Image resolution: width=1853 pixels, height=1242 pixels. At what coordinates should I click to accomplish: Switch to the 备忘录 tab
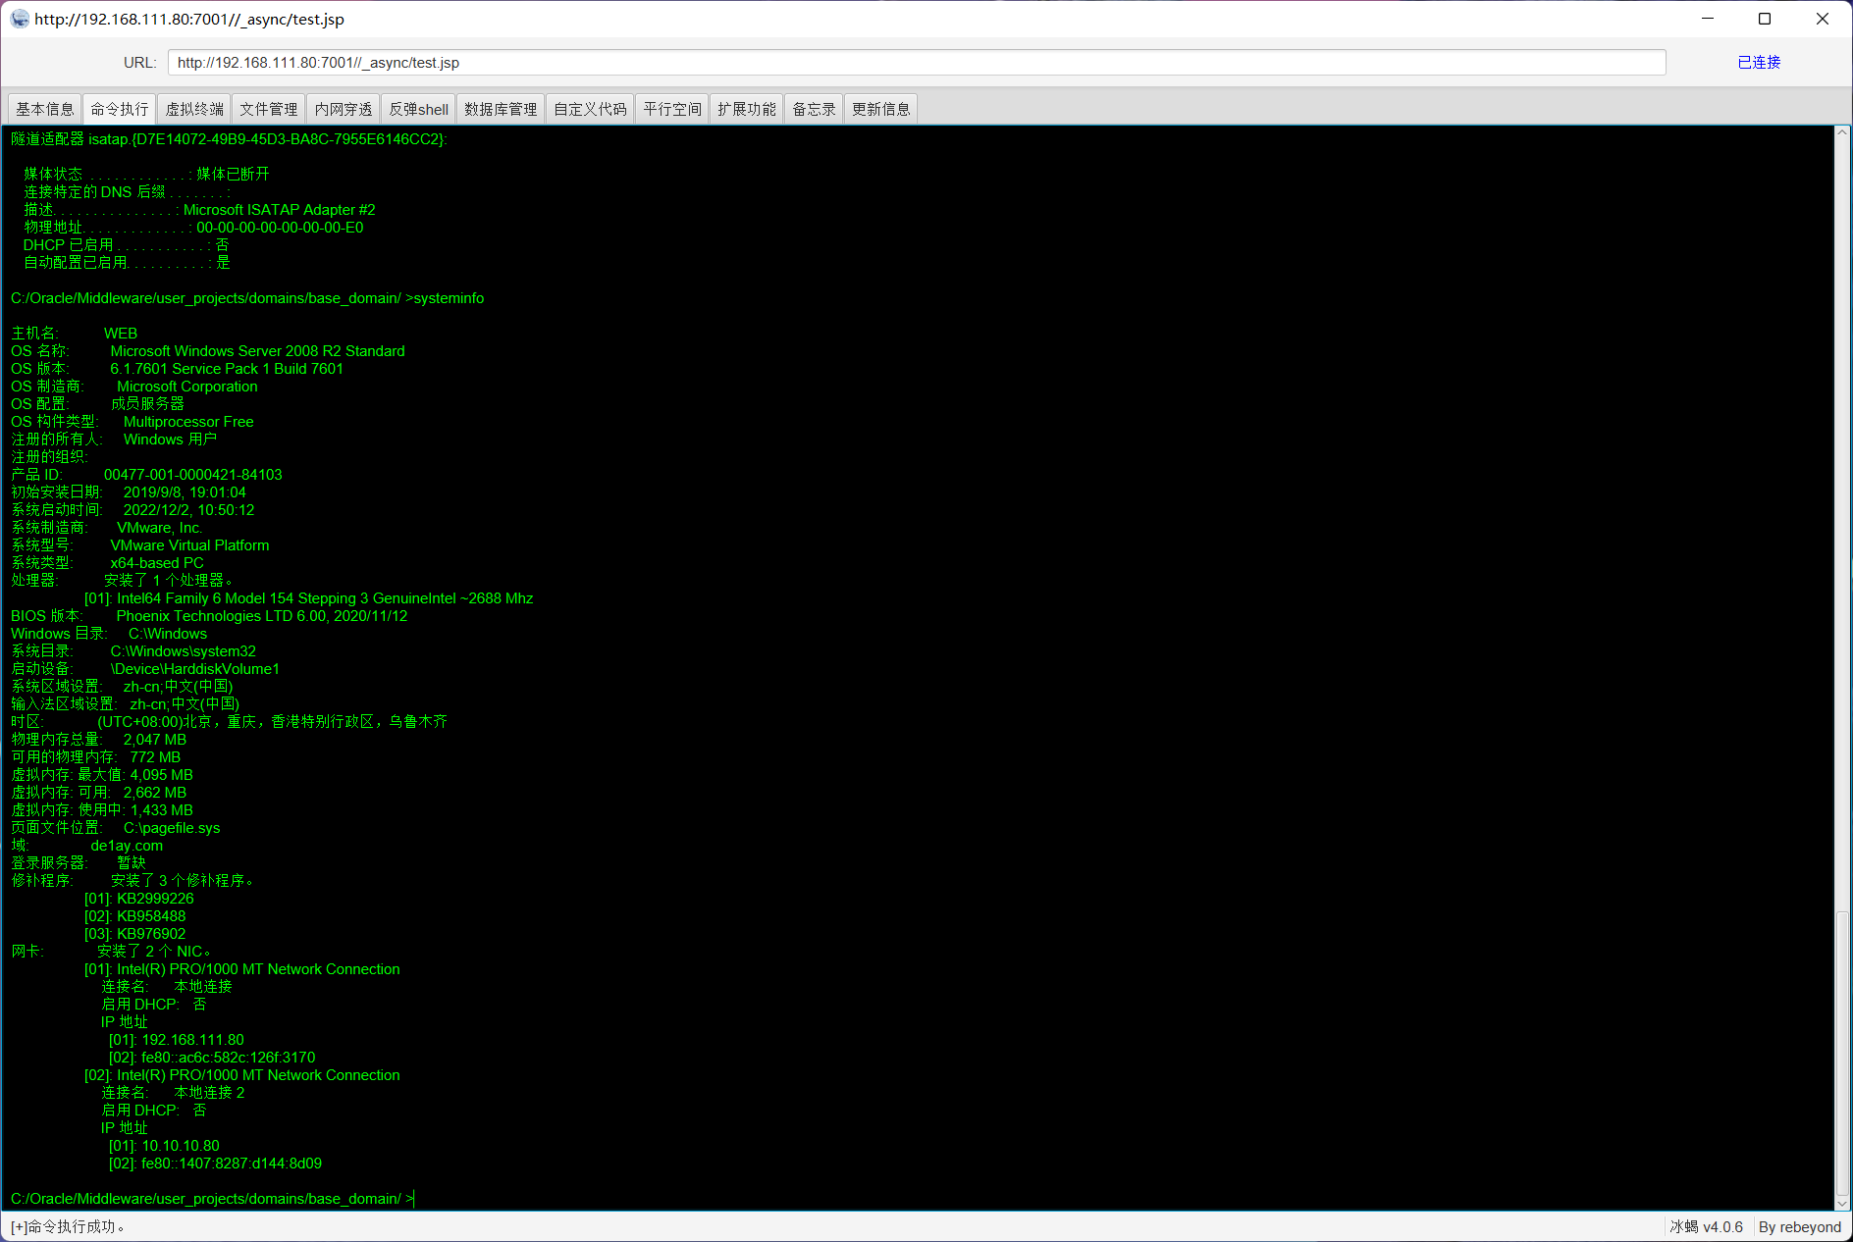coord(815,109)
